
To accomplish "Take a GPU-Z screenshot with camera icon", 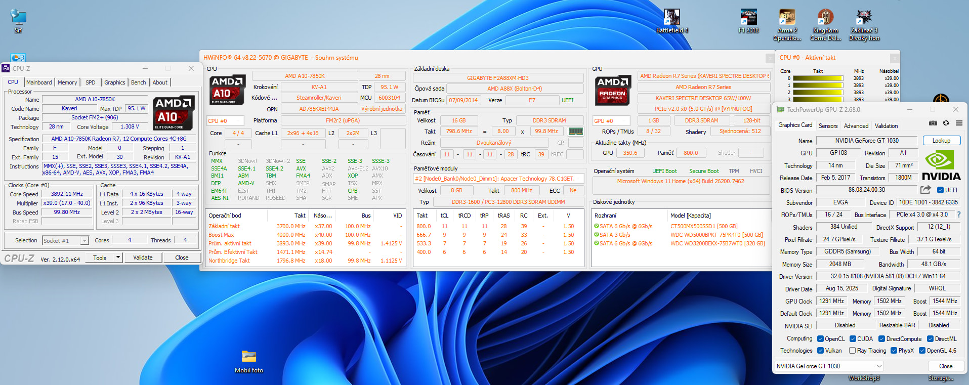I will (x=933, y=123).
